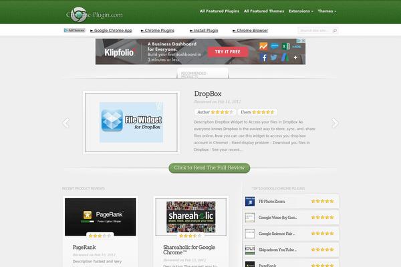Screen dimensions: 401x267
Task: Expand the Extensions dropdown menu
Action: click(x=301, y=11)
